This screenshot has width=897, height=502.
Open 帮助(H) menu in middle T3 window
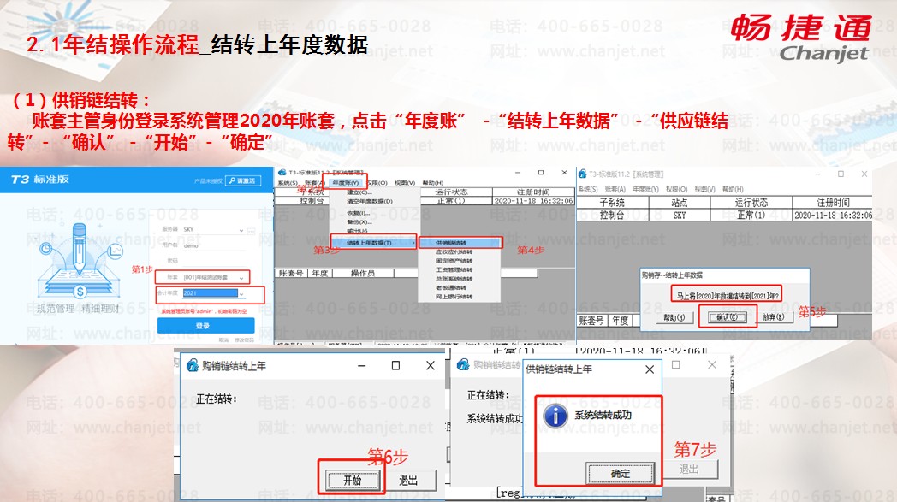pyautogui.click(x=432, y=183)
